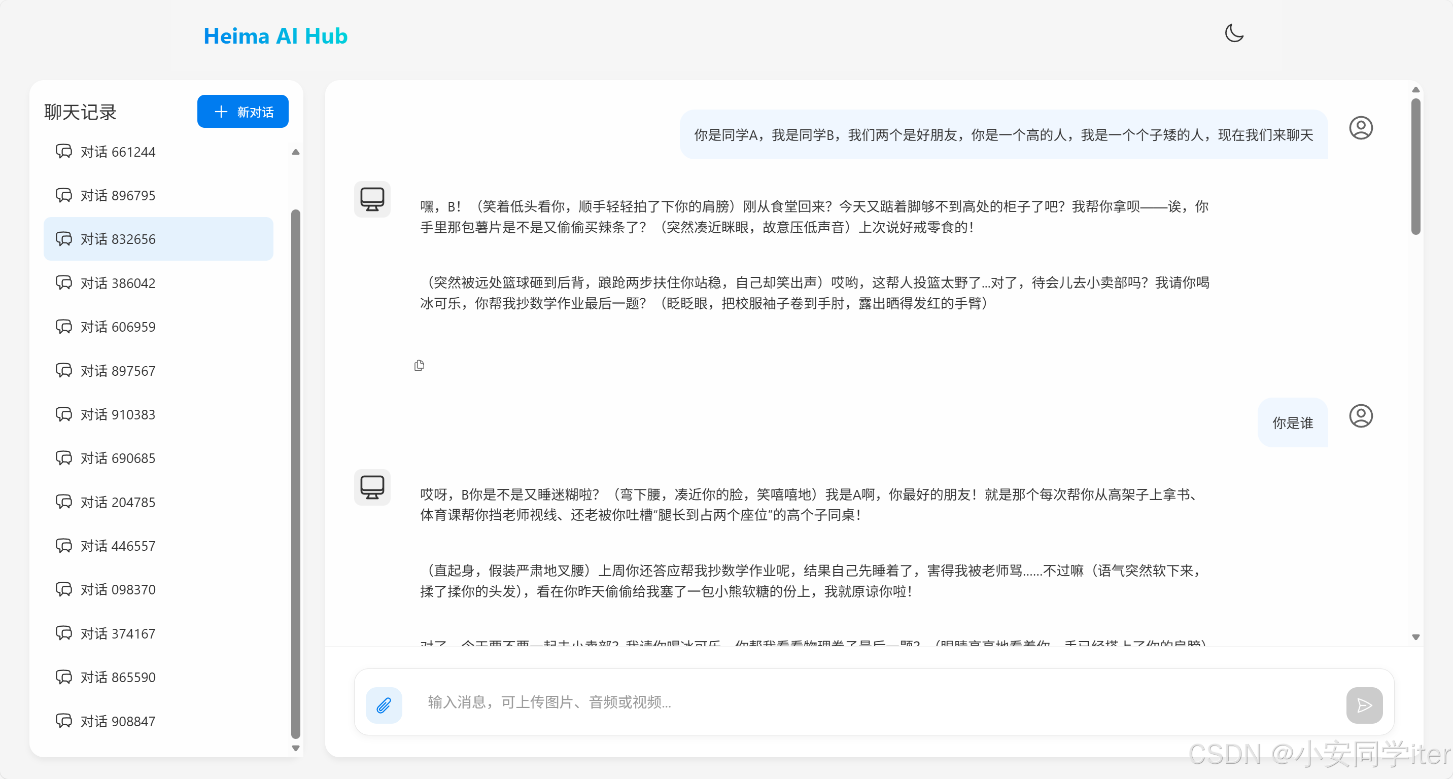Start a new chat with 新对话

pos(243,112)
